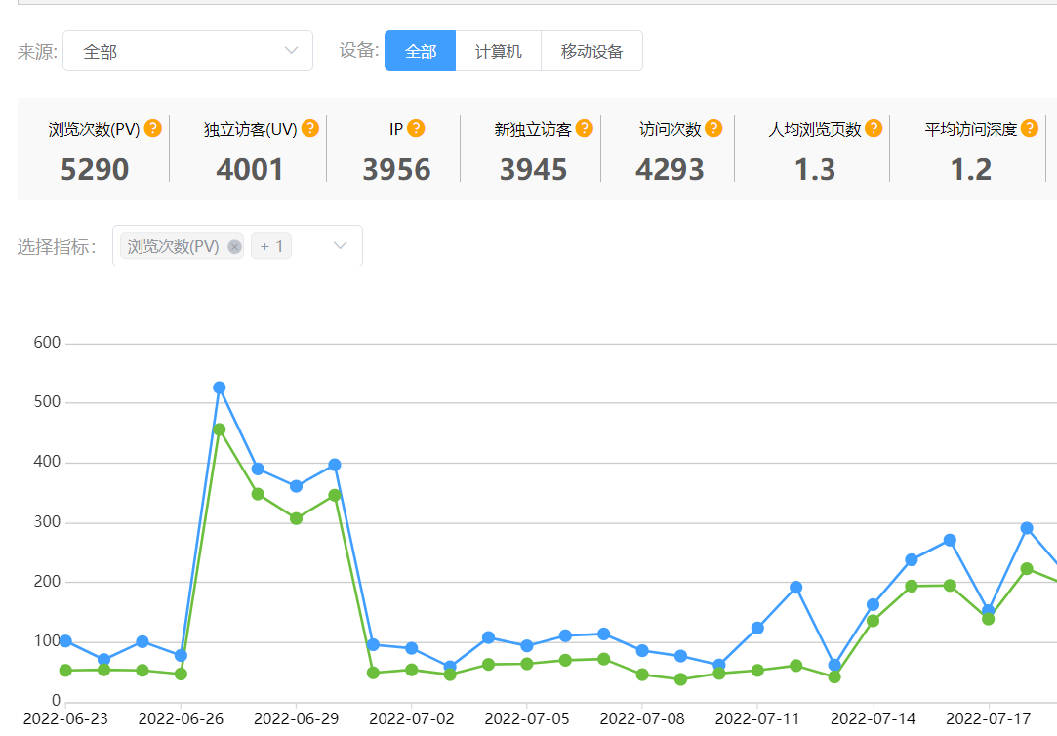The width and height of the screenshot is (1057, 736).
Task: Open help icon beside 平均访问深度
Action: click(1030, 128)
